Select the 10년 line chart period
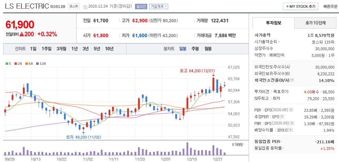The width and height of the screenshot is (339, 162). [109, 49]
